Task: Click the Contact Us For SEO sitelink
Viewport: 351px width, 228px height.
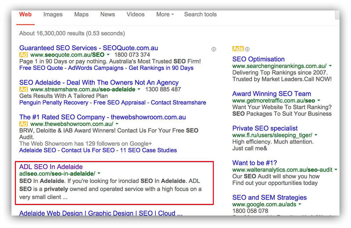Action: click(88, 150)
